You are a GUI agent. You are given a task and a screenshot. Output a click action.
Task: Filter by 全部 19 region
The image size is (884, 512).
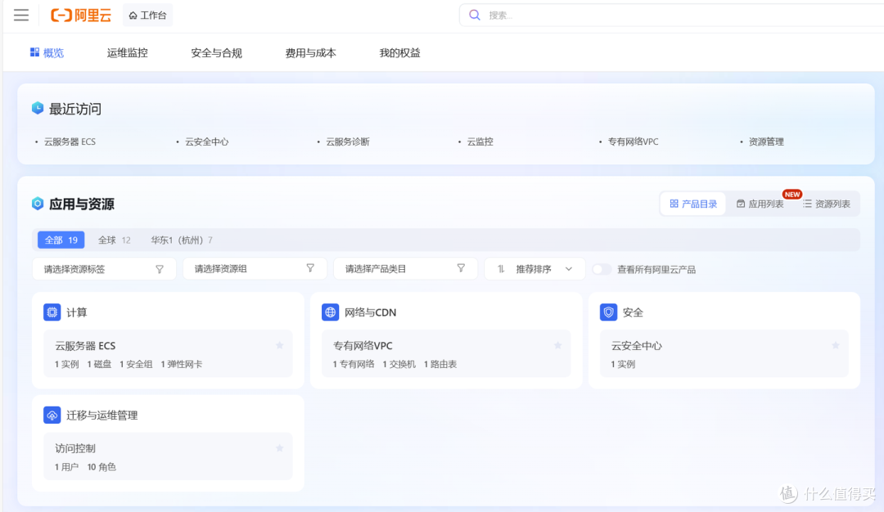[x=61, y=240]
